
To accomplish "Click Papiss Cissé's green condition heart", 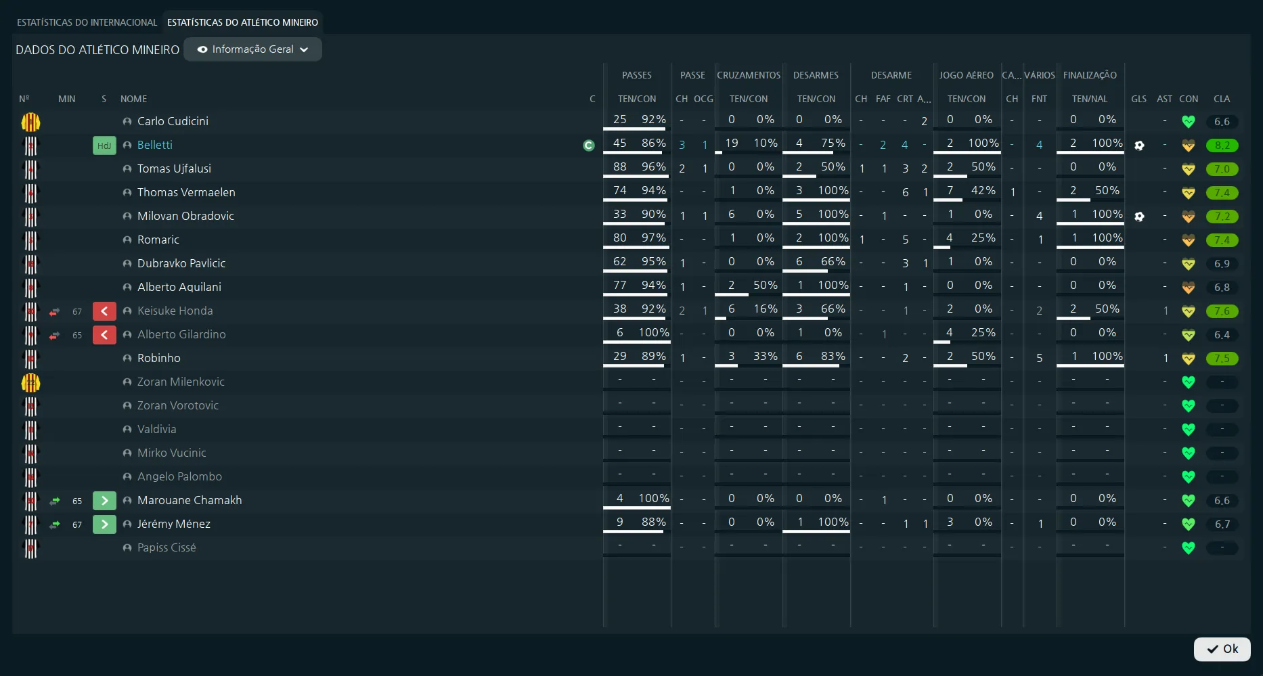I will click(x=1189, y=548).
